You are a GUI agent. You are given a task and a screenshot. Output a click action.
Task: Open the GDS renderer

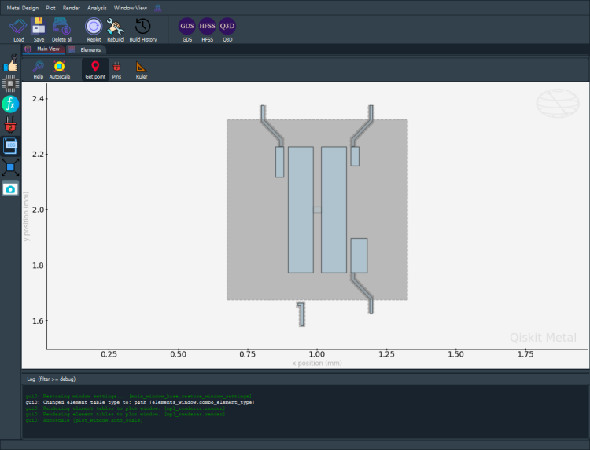click(x=187, y=30)
